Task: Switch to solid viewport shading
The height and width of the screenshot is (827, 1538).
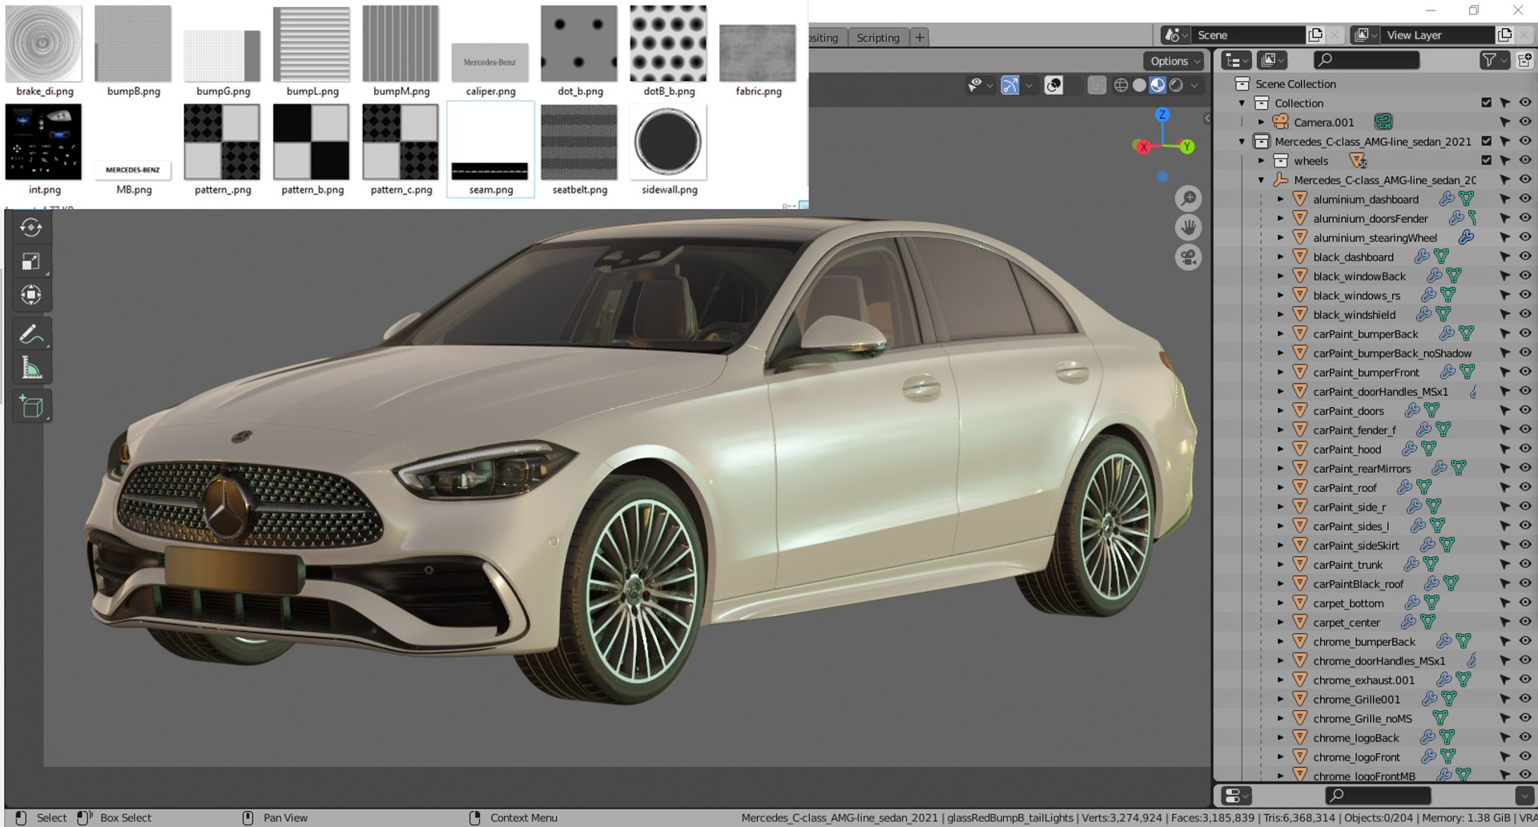Action: point(1139,85)
